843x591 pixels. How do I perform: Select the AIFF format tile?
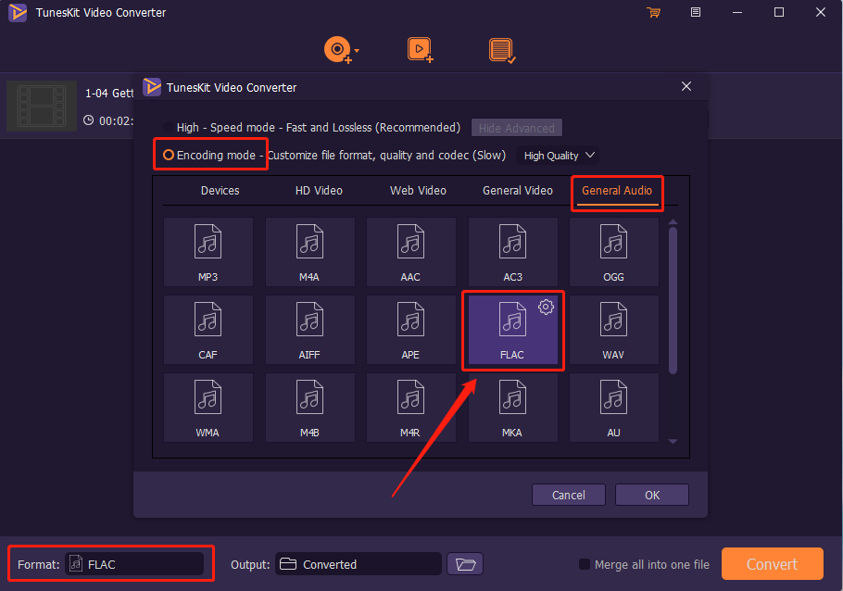point(309,330)
